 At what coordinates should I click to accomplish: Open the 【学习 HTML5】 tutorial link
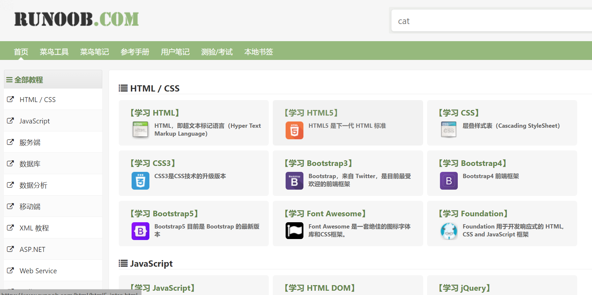(311, 113)
